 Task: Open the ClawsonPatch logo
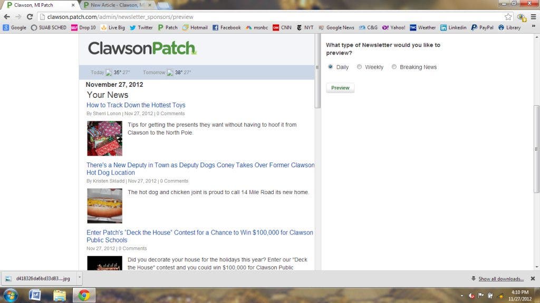coord(142,48)
